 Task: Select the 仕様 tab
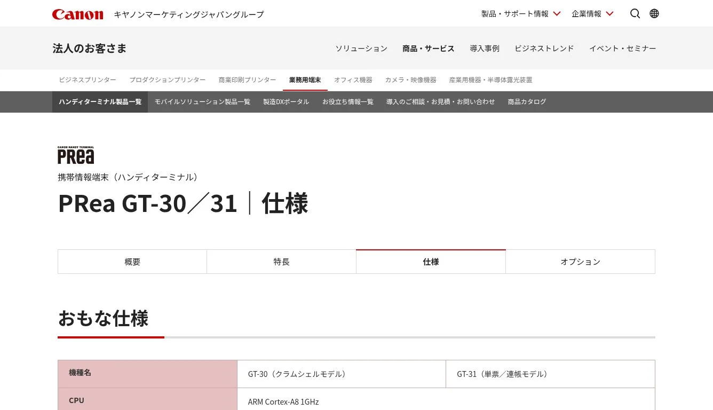pyautogui.click(x=431, y=262)
